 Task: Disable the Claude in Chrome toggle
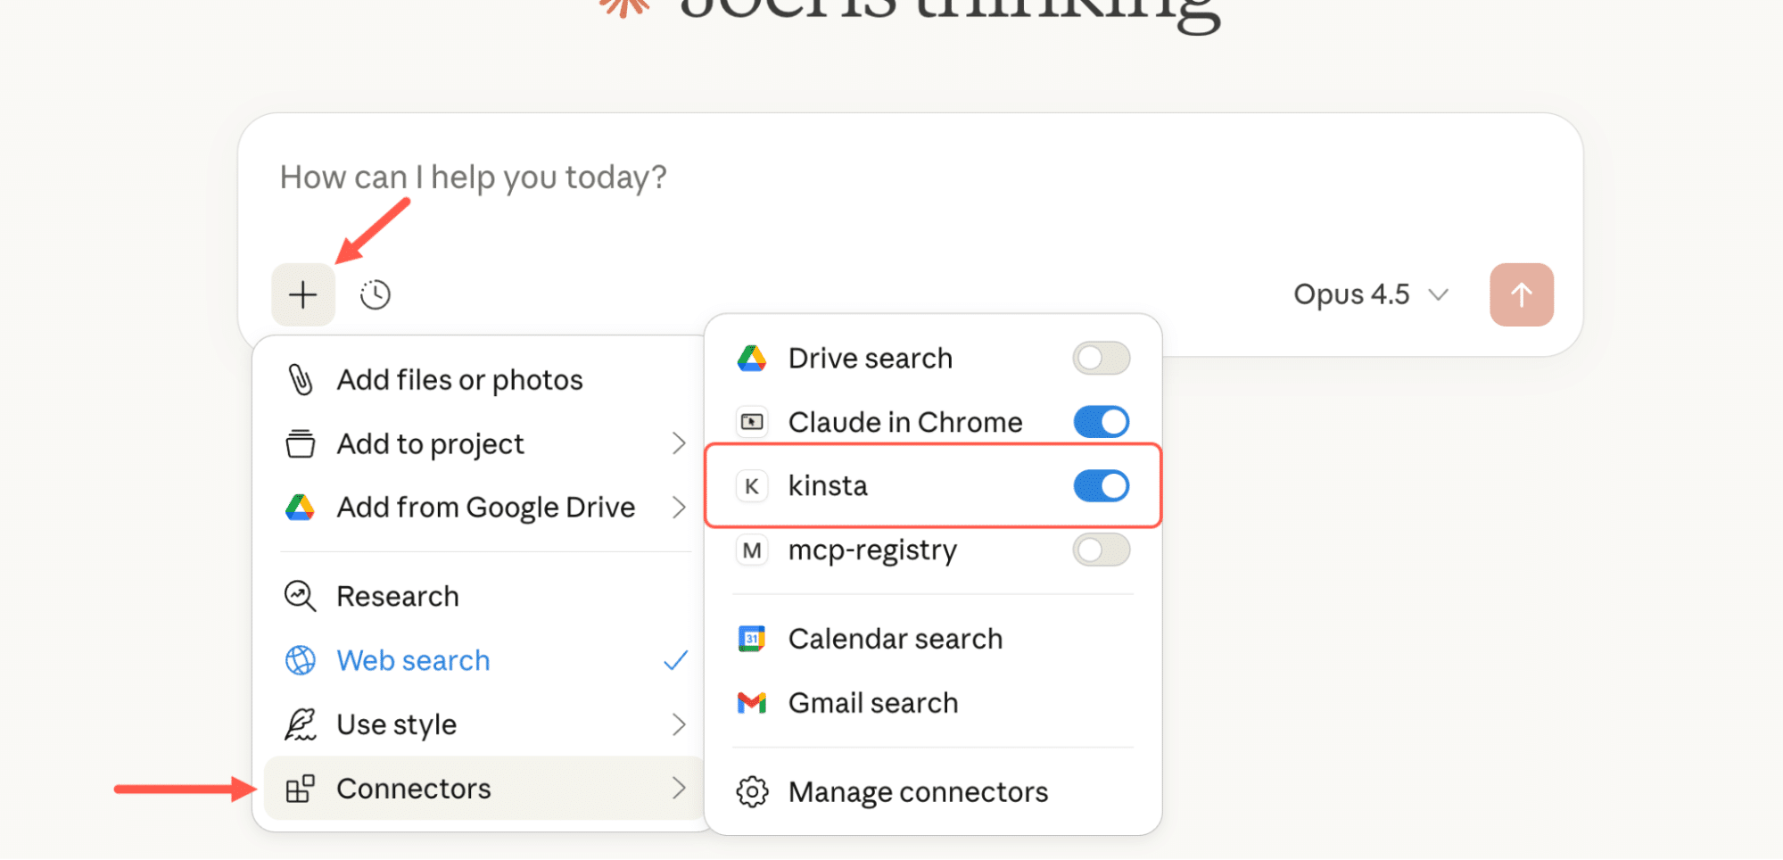pyautogui.click(x=1101, y=422)
